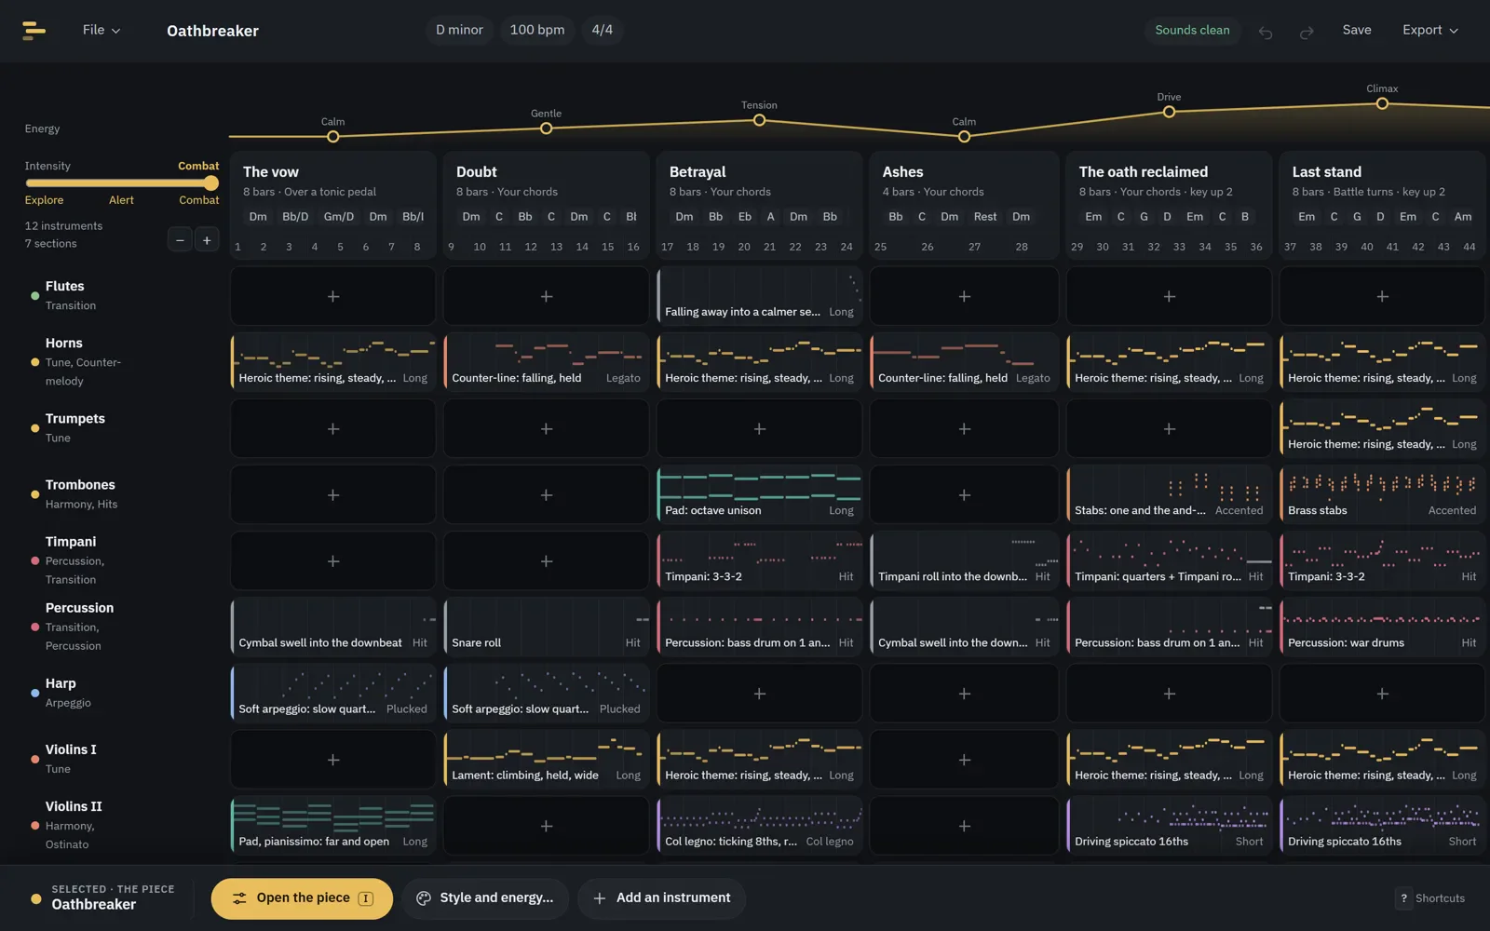The image size is (1490, 931).
Task: Select the Alert intensity level
Action: [121, 200]
